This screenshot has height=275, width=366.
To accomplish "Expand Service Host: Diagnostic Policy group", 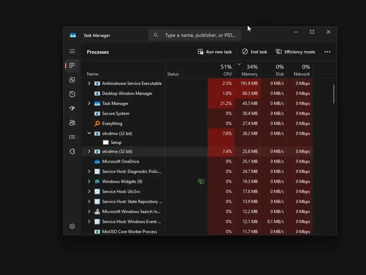I will pos(89,172).
